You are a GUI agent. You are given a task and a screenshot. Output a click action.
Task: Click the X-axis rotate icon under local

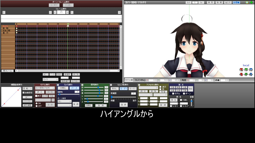click(x=241, y=70)
